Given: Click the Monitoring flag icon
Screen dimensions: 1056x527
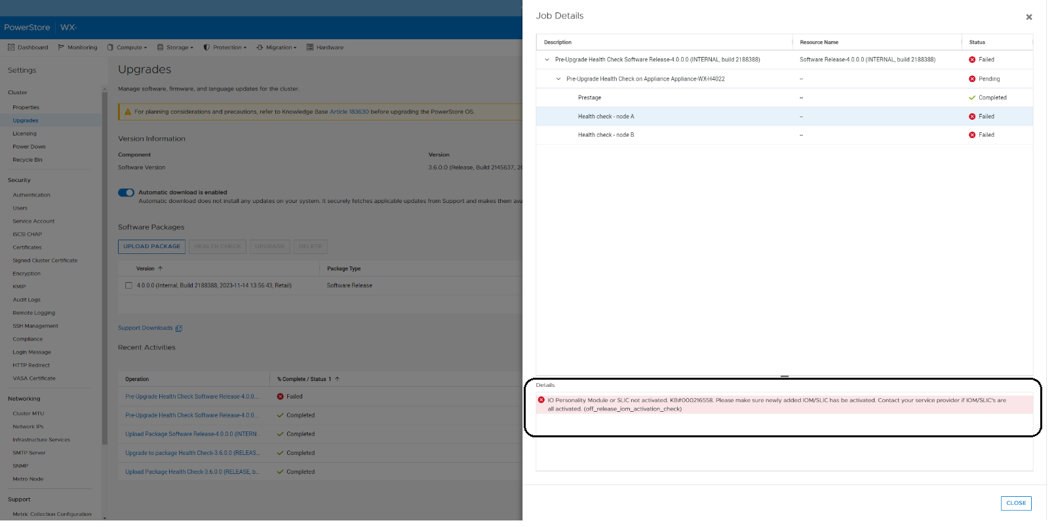Looking at the screenshot, I should click(61, 47).
